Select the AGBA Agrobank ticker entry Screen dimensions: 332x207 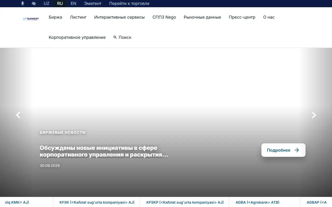257,202
